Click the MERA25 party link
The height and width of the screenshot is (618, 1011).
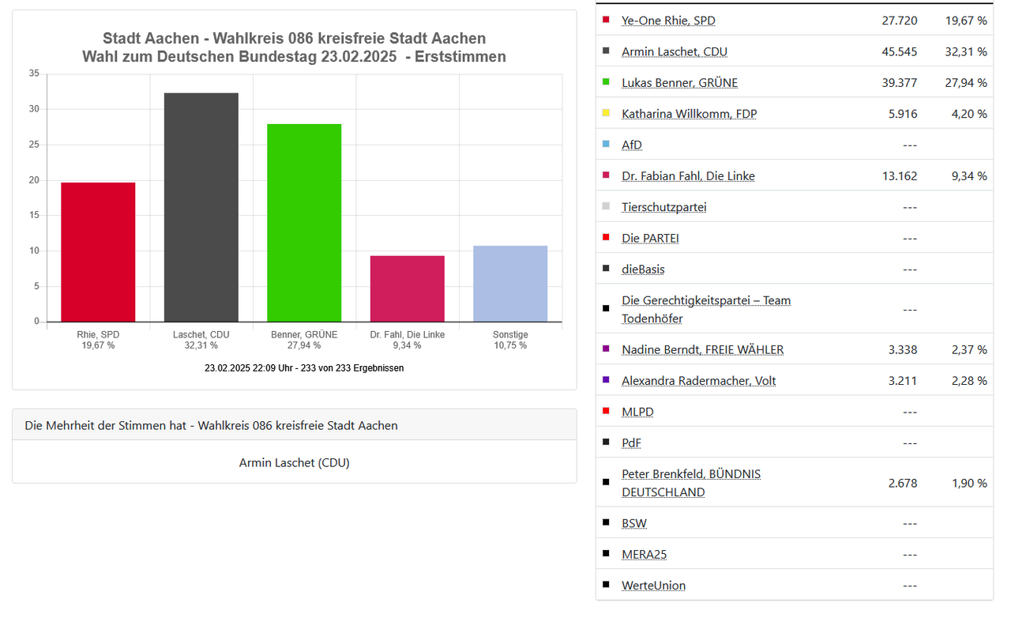tap(644, 554)
